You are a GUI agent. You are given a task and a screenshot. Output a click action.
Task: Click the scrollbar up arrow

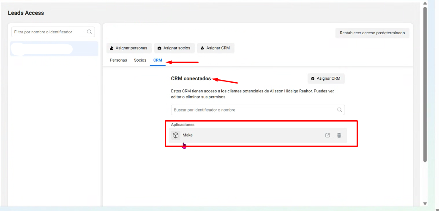point(425,3)
